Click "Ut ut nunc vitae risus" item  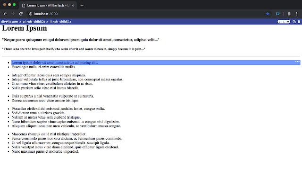52,84
